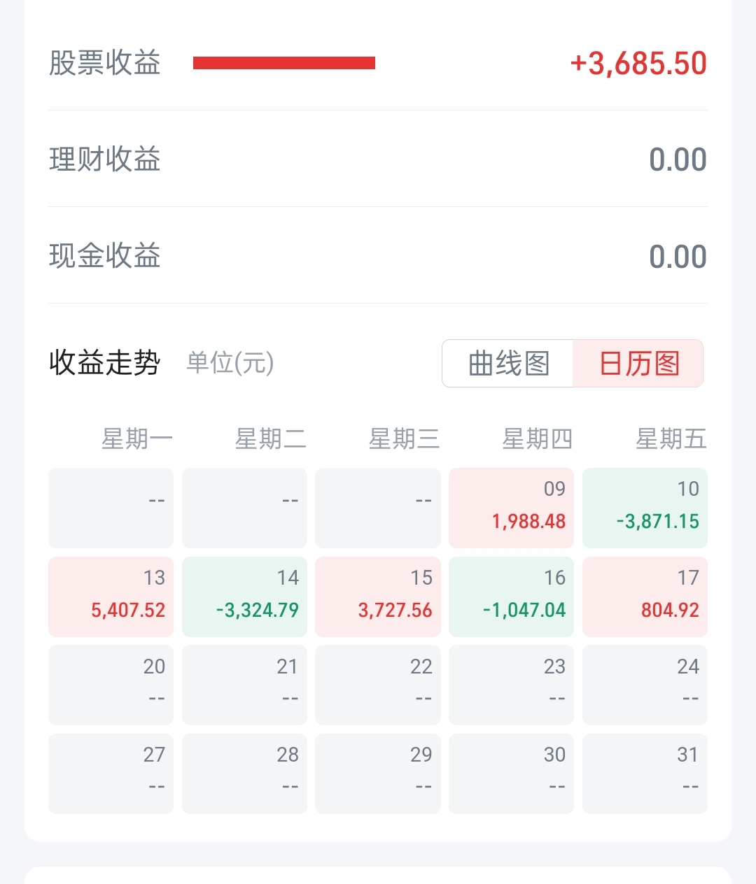
Task: Open day 17 cell showing 804.92
Action: point(645,597)
